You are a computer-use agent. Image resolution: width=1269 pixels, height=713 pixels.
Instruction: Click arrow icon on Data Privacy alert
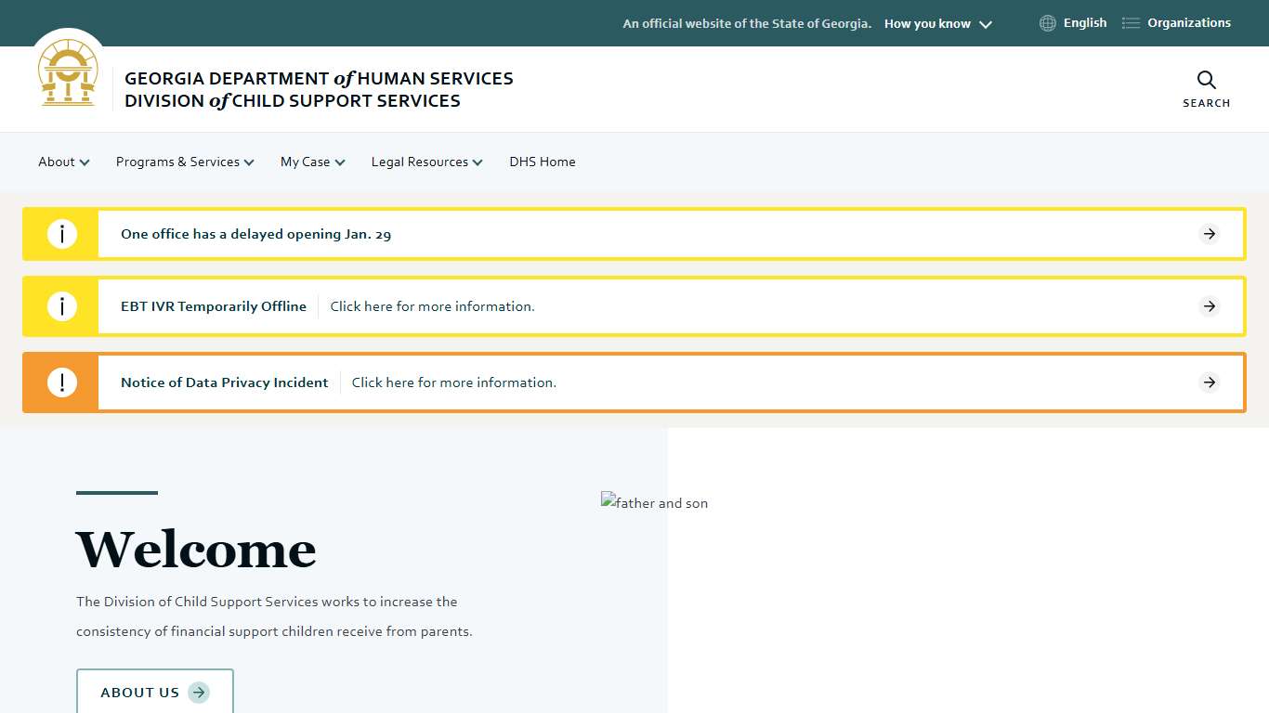1209,382
